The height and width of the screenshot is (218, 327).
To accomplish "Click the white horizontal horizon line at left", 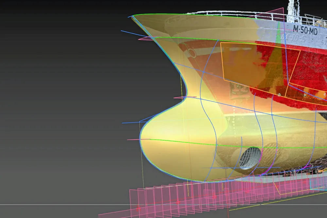I will tap(49, 205).
